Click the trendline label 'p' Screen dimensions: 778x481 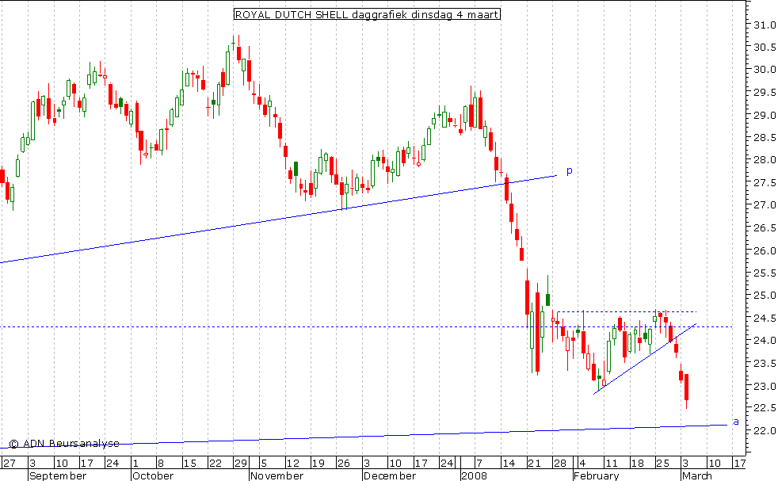[x=570, y=171]
